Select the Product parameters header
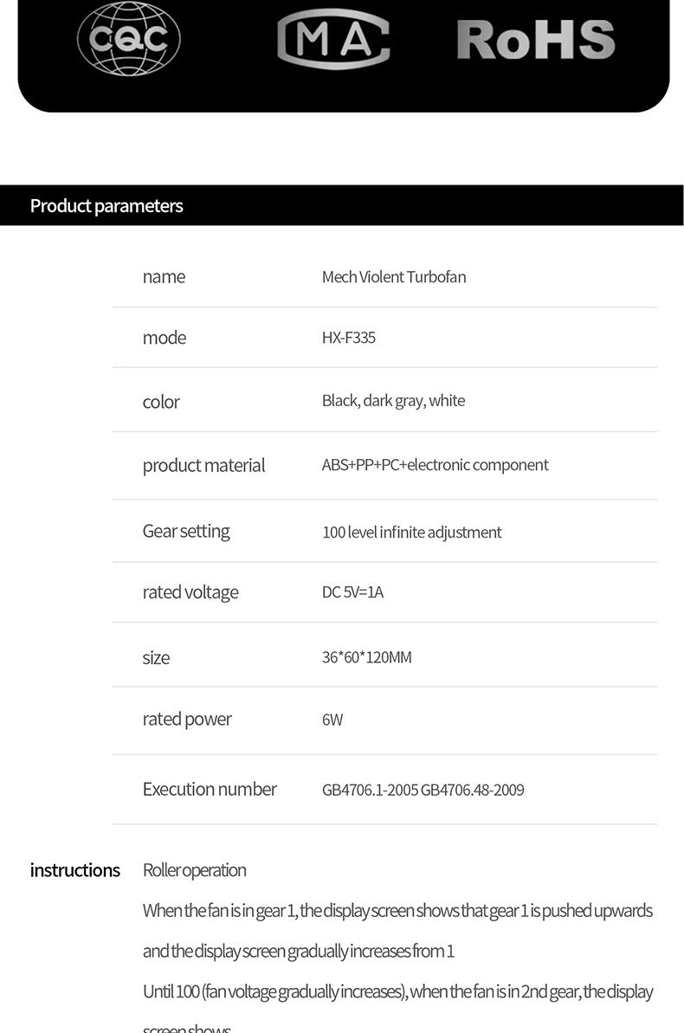 point(106,206)
